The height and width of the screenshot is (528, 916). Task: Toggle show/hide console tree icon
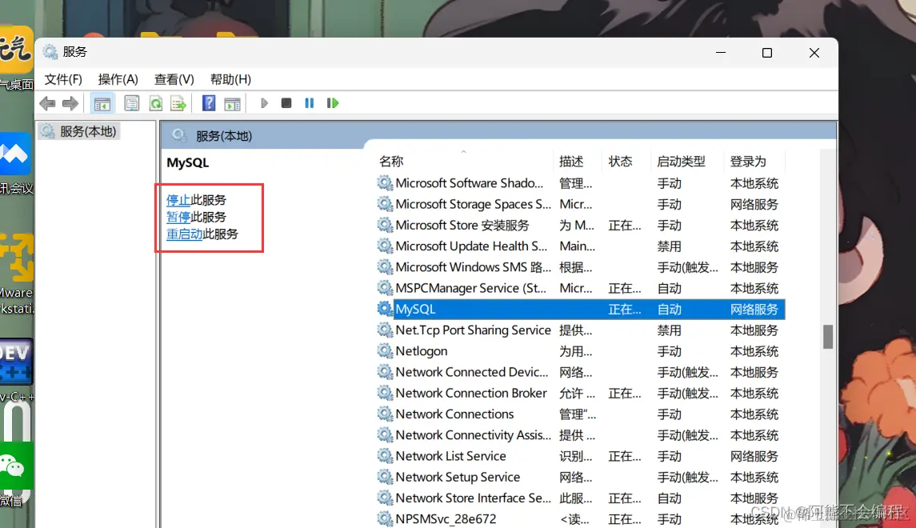(x=102, y=103)
